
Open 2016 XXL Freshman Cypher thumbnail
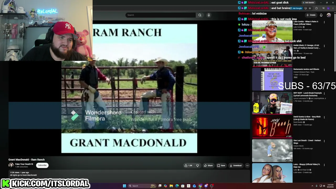point(272,55)
